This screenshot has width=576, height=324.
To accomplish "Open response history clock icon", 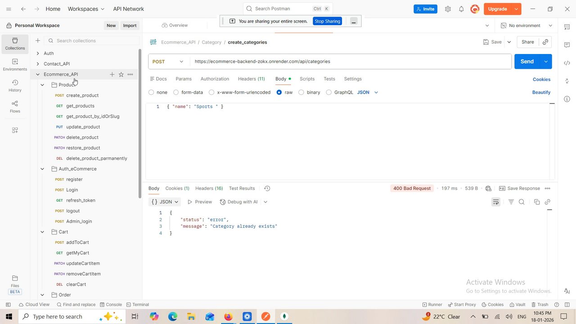I will [267, 189].
